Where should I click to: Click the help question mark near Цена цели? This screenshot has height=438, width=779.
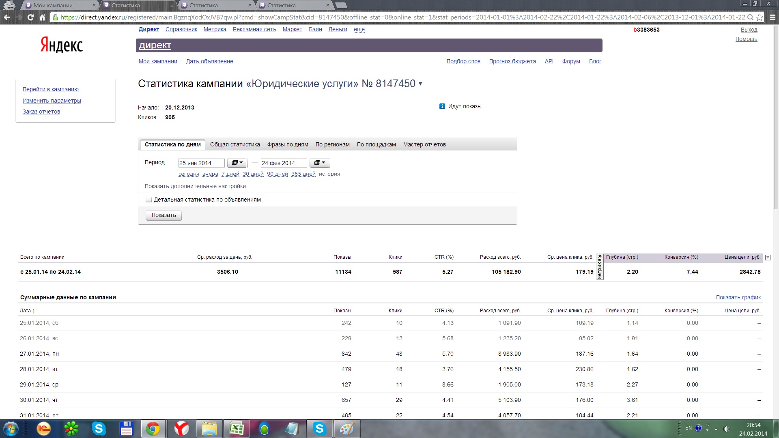point(768,258)
